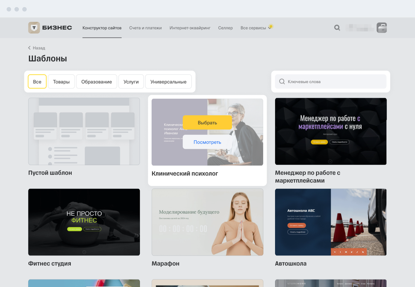Screen dimensions: 415x287
Task: Open the marketplace manager template thumbnail
Action: click(x=330, y=131)
